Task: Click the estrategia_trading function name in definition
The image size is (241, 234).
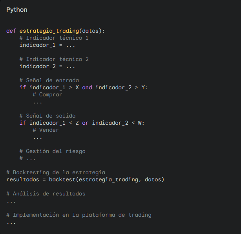Action: click(49, 31)
